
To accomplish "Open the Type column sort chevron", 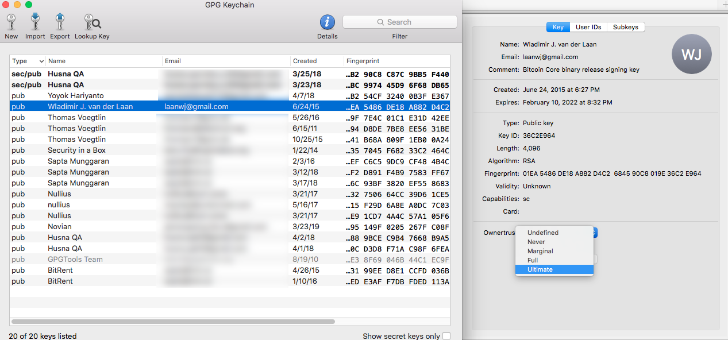I will (41, 61).
